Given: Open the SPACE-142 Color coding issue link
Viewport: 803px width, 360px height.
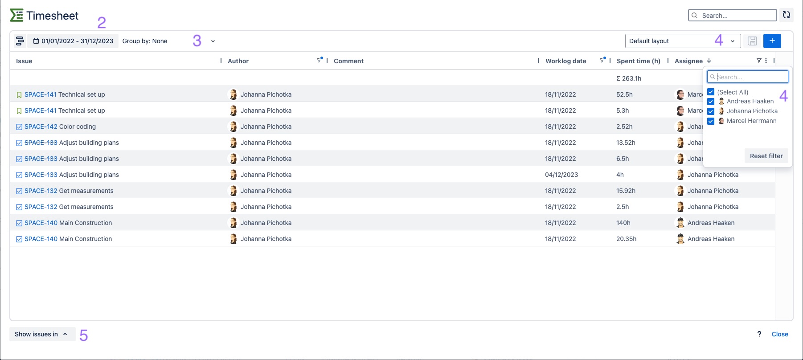Looking at the screenshot, I should pos(41,127).
